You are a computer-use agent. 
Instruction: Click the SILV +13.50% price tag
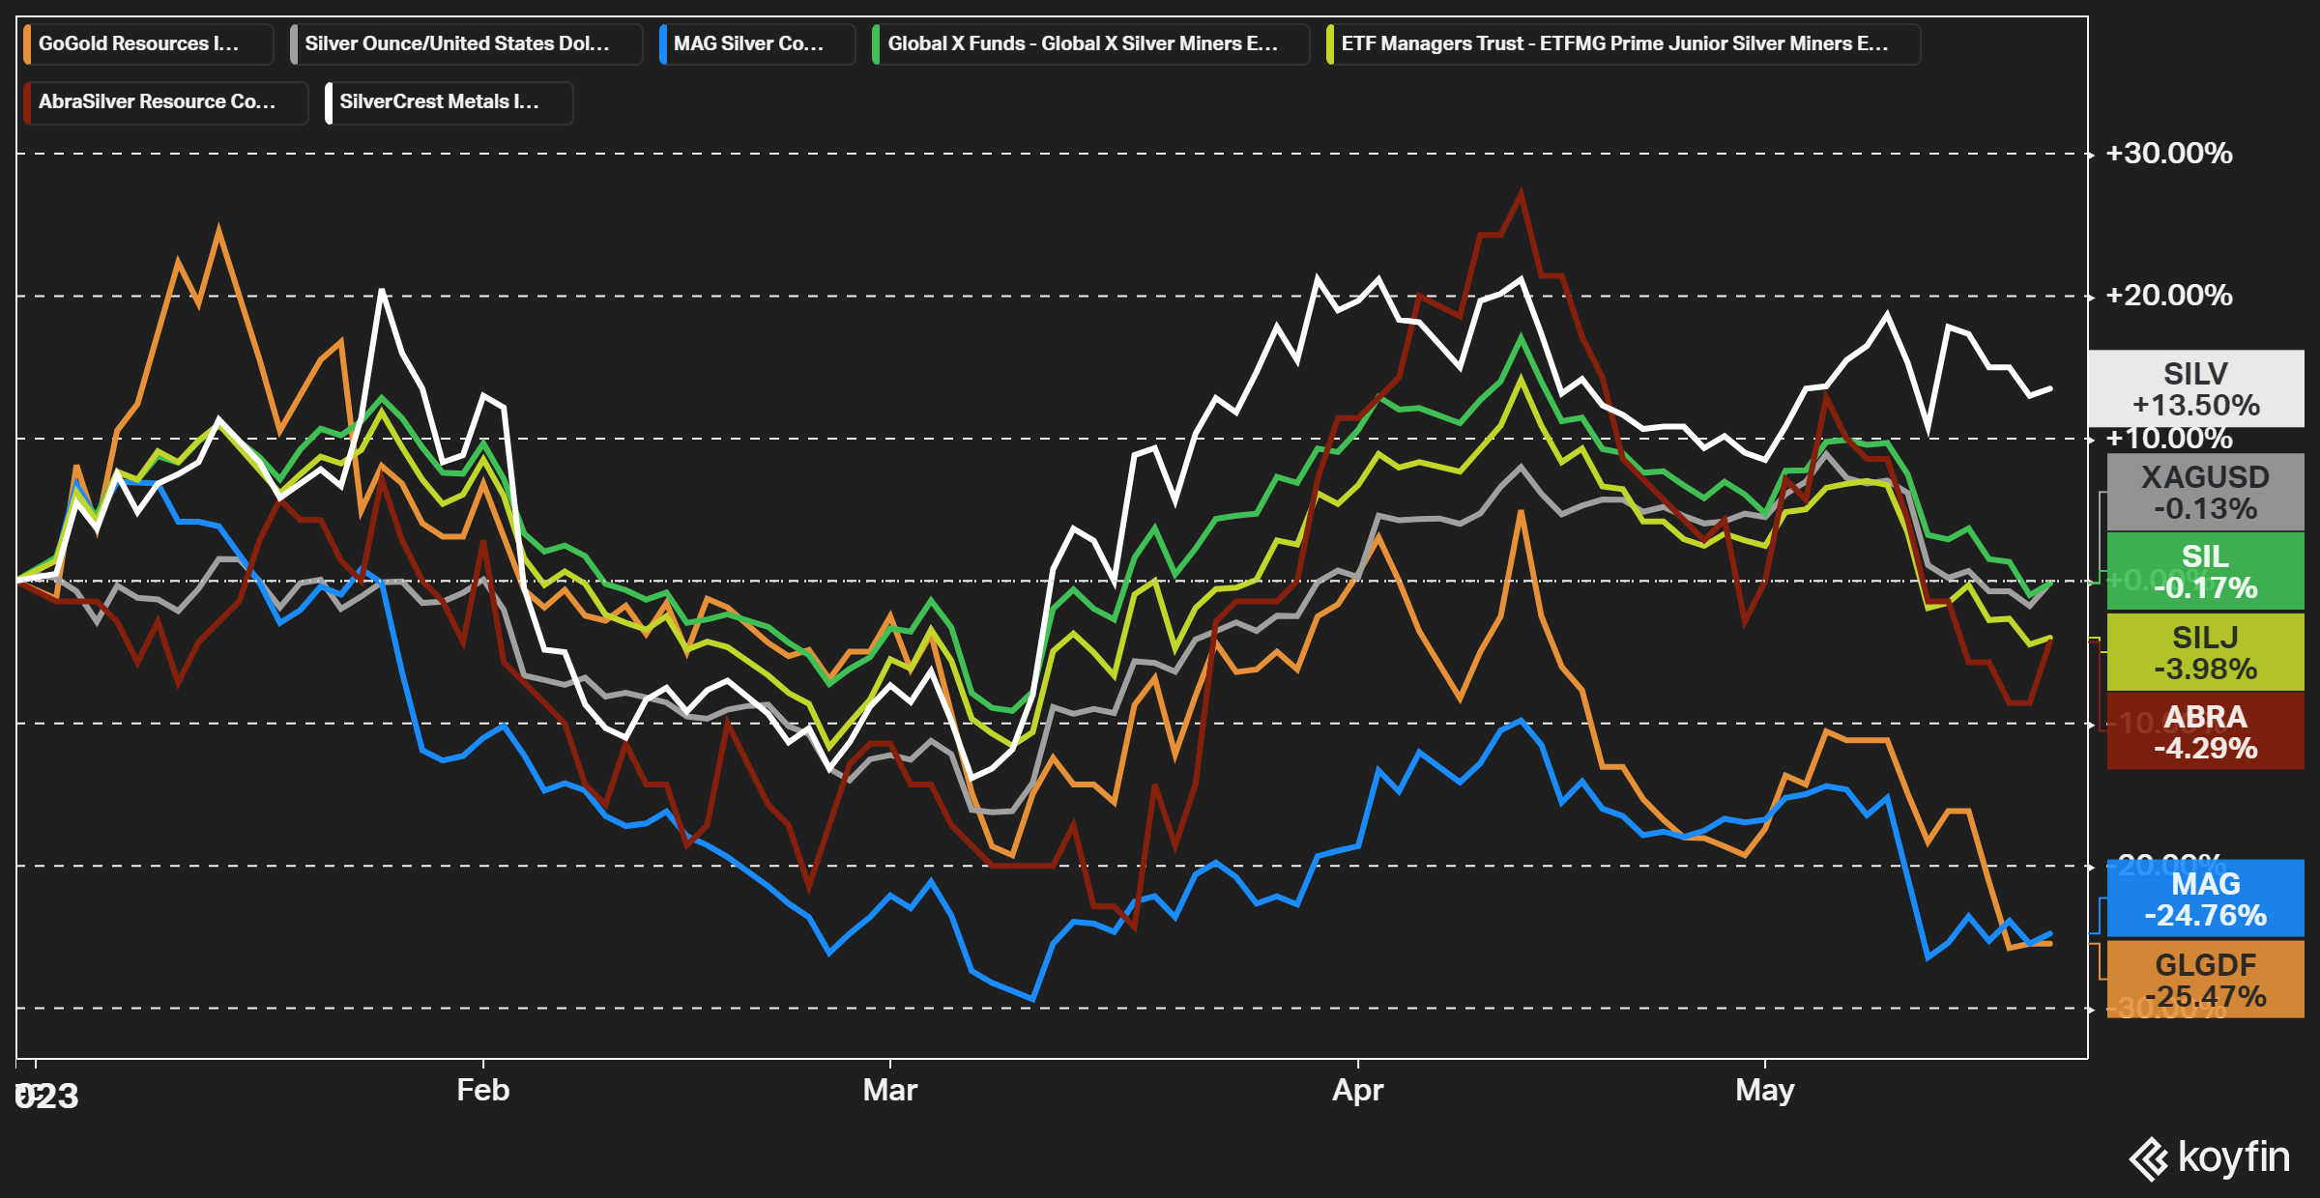click(2195, 388)
